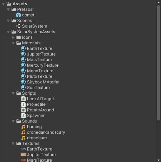Click the MoonTexture material icon
The image size is (161, 162).
23,71
